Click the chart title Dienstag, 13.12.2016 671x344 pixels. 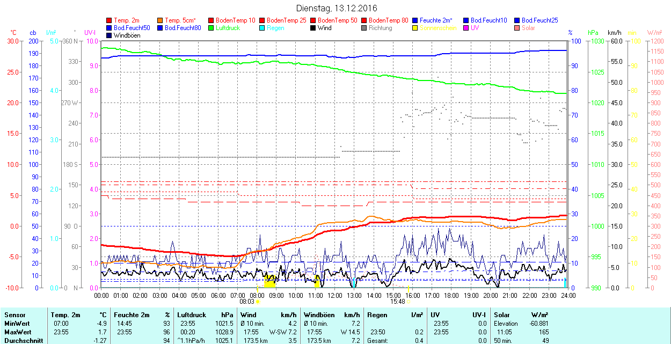[337, 9]
